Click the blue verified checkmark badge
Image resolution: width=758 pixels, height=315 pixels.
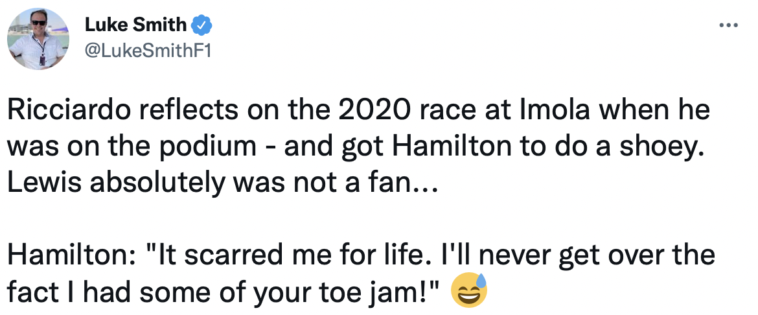[x=201, y=25]
